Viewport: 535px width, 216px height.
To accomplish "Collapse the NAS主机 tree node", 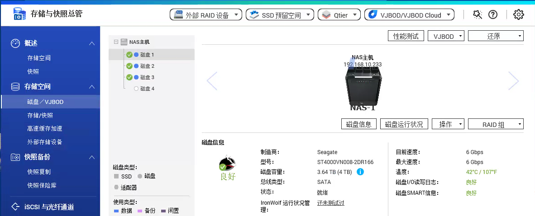I will tap(116, 42).
